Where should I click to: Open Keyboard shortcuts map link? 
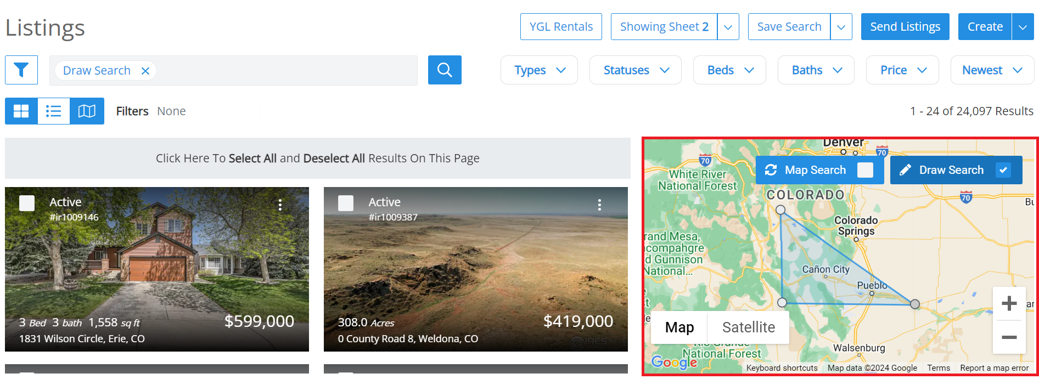tap(782, 368)
